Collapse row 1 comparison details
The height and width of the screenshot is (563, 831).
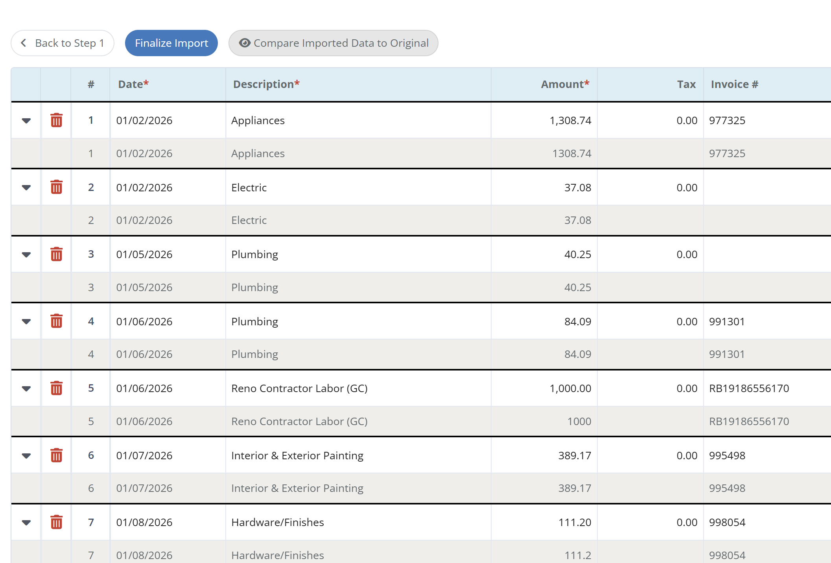tap(26, 121)
